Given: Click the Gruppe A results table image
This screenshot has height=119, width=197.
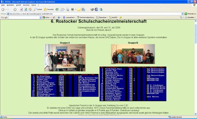Looking at the screenshot, I should [x=65, y=85].
